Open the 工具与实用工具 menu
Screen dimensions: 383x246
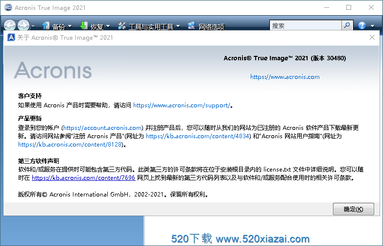(151, 26)
